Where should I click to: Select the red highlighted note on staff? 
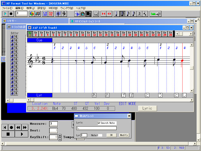(x=182, y=60)
